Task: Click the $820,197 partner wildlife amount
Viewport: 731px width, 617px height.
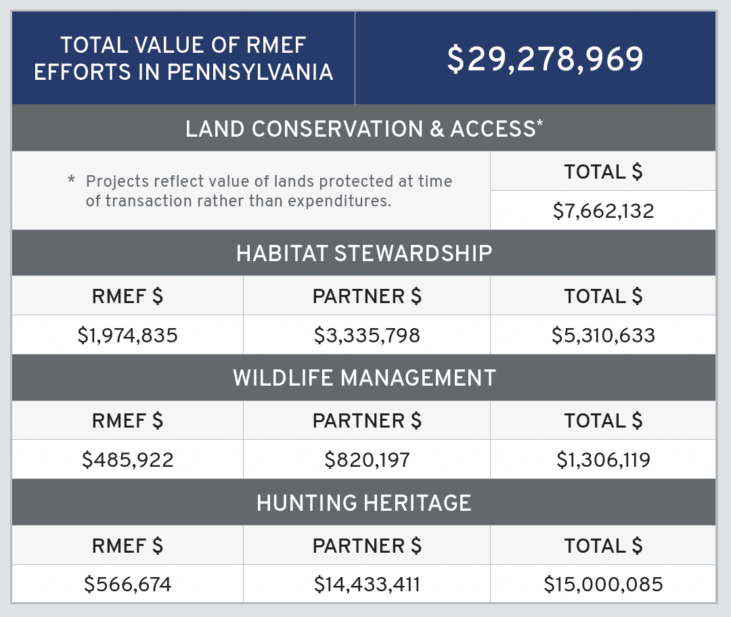Action: point(367,460)
